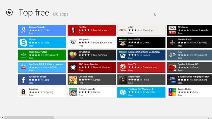The width and height of the screenshot is (212, 119).
Task: Click News & Weather label on Sky News
Action: (x=201, y=30)
